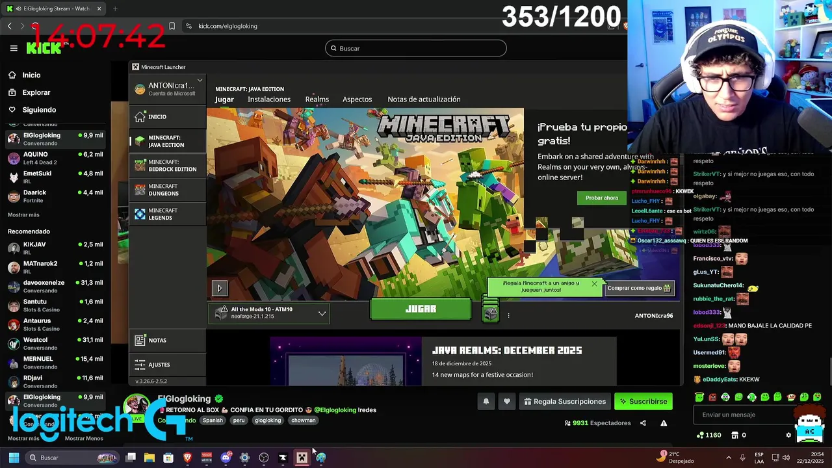Viewport: 832px width, 468px height.
Task: Open Antaurus recommended channel
Action: 55,324
